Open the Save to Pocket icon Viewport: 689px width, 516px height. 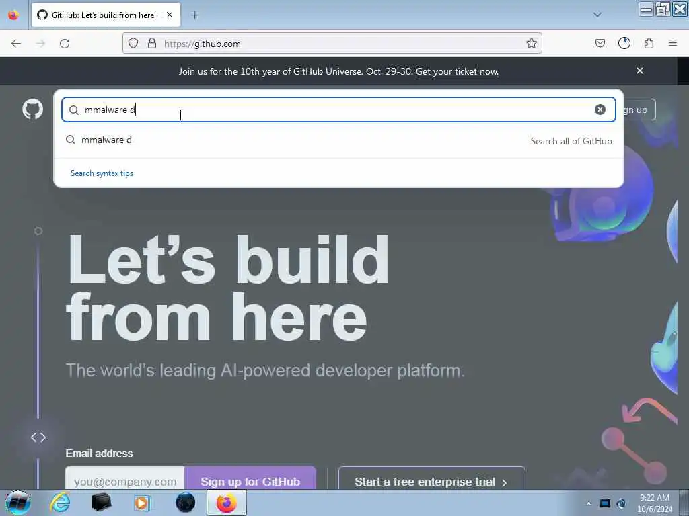pyautogui.click(x=600, y=43)
